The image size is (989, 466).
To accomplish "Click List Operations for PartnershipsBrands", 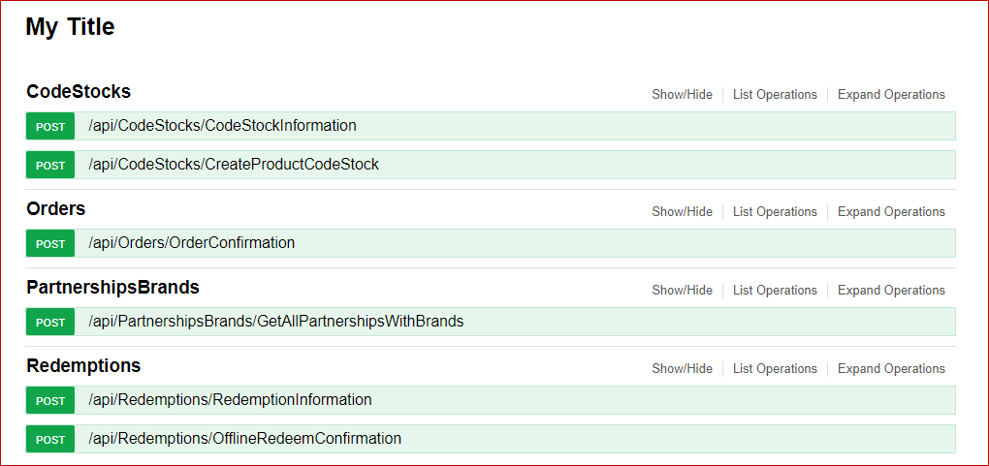I will pos(775,290).
